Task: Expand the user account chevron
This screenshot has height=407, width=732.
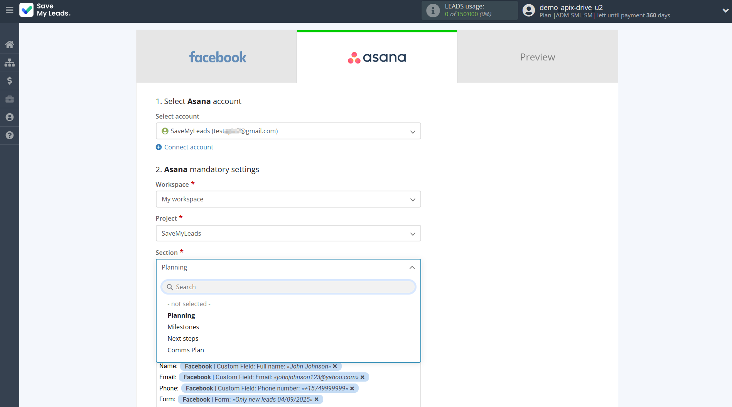Action: click(x=725, y=11)
